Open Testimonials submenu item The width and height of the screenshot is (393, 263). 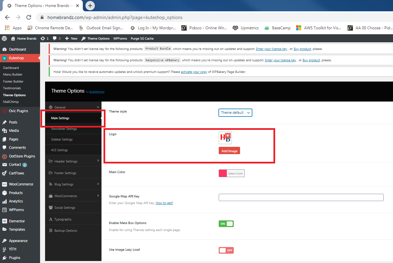12,88
